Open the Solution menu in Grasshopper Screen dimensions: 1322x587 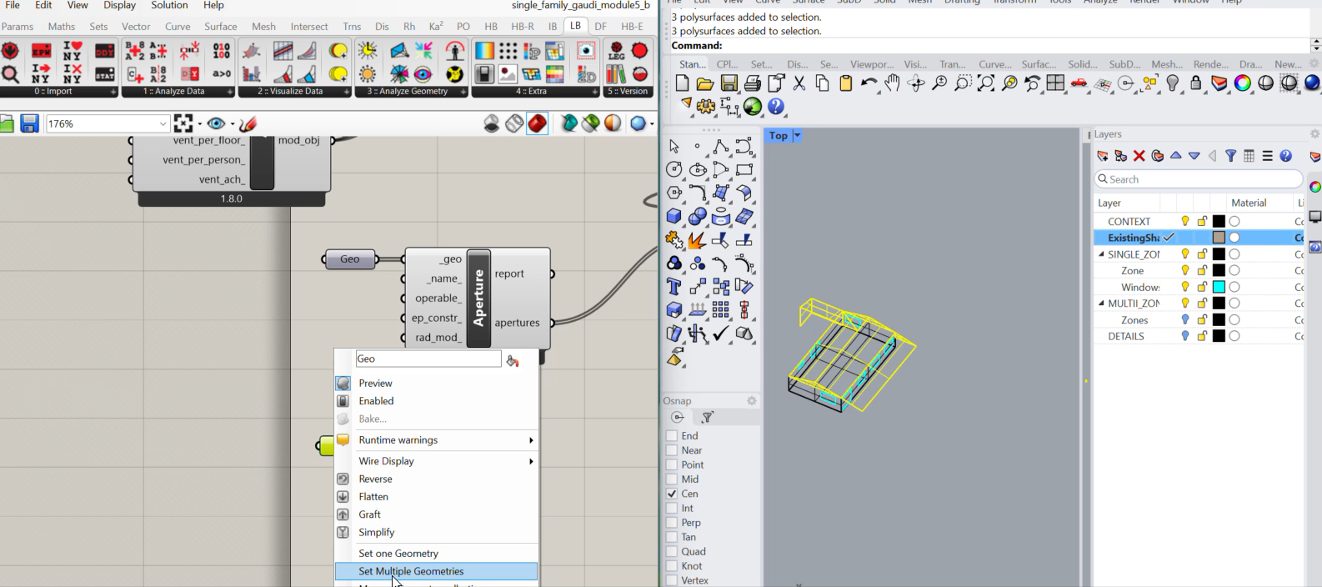click(169, 6)
